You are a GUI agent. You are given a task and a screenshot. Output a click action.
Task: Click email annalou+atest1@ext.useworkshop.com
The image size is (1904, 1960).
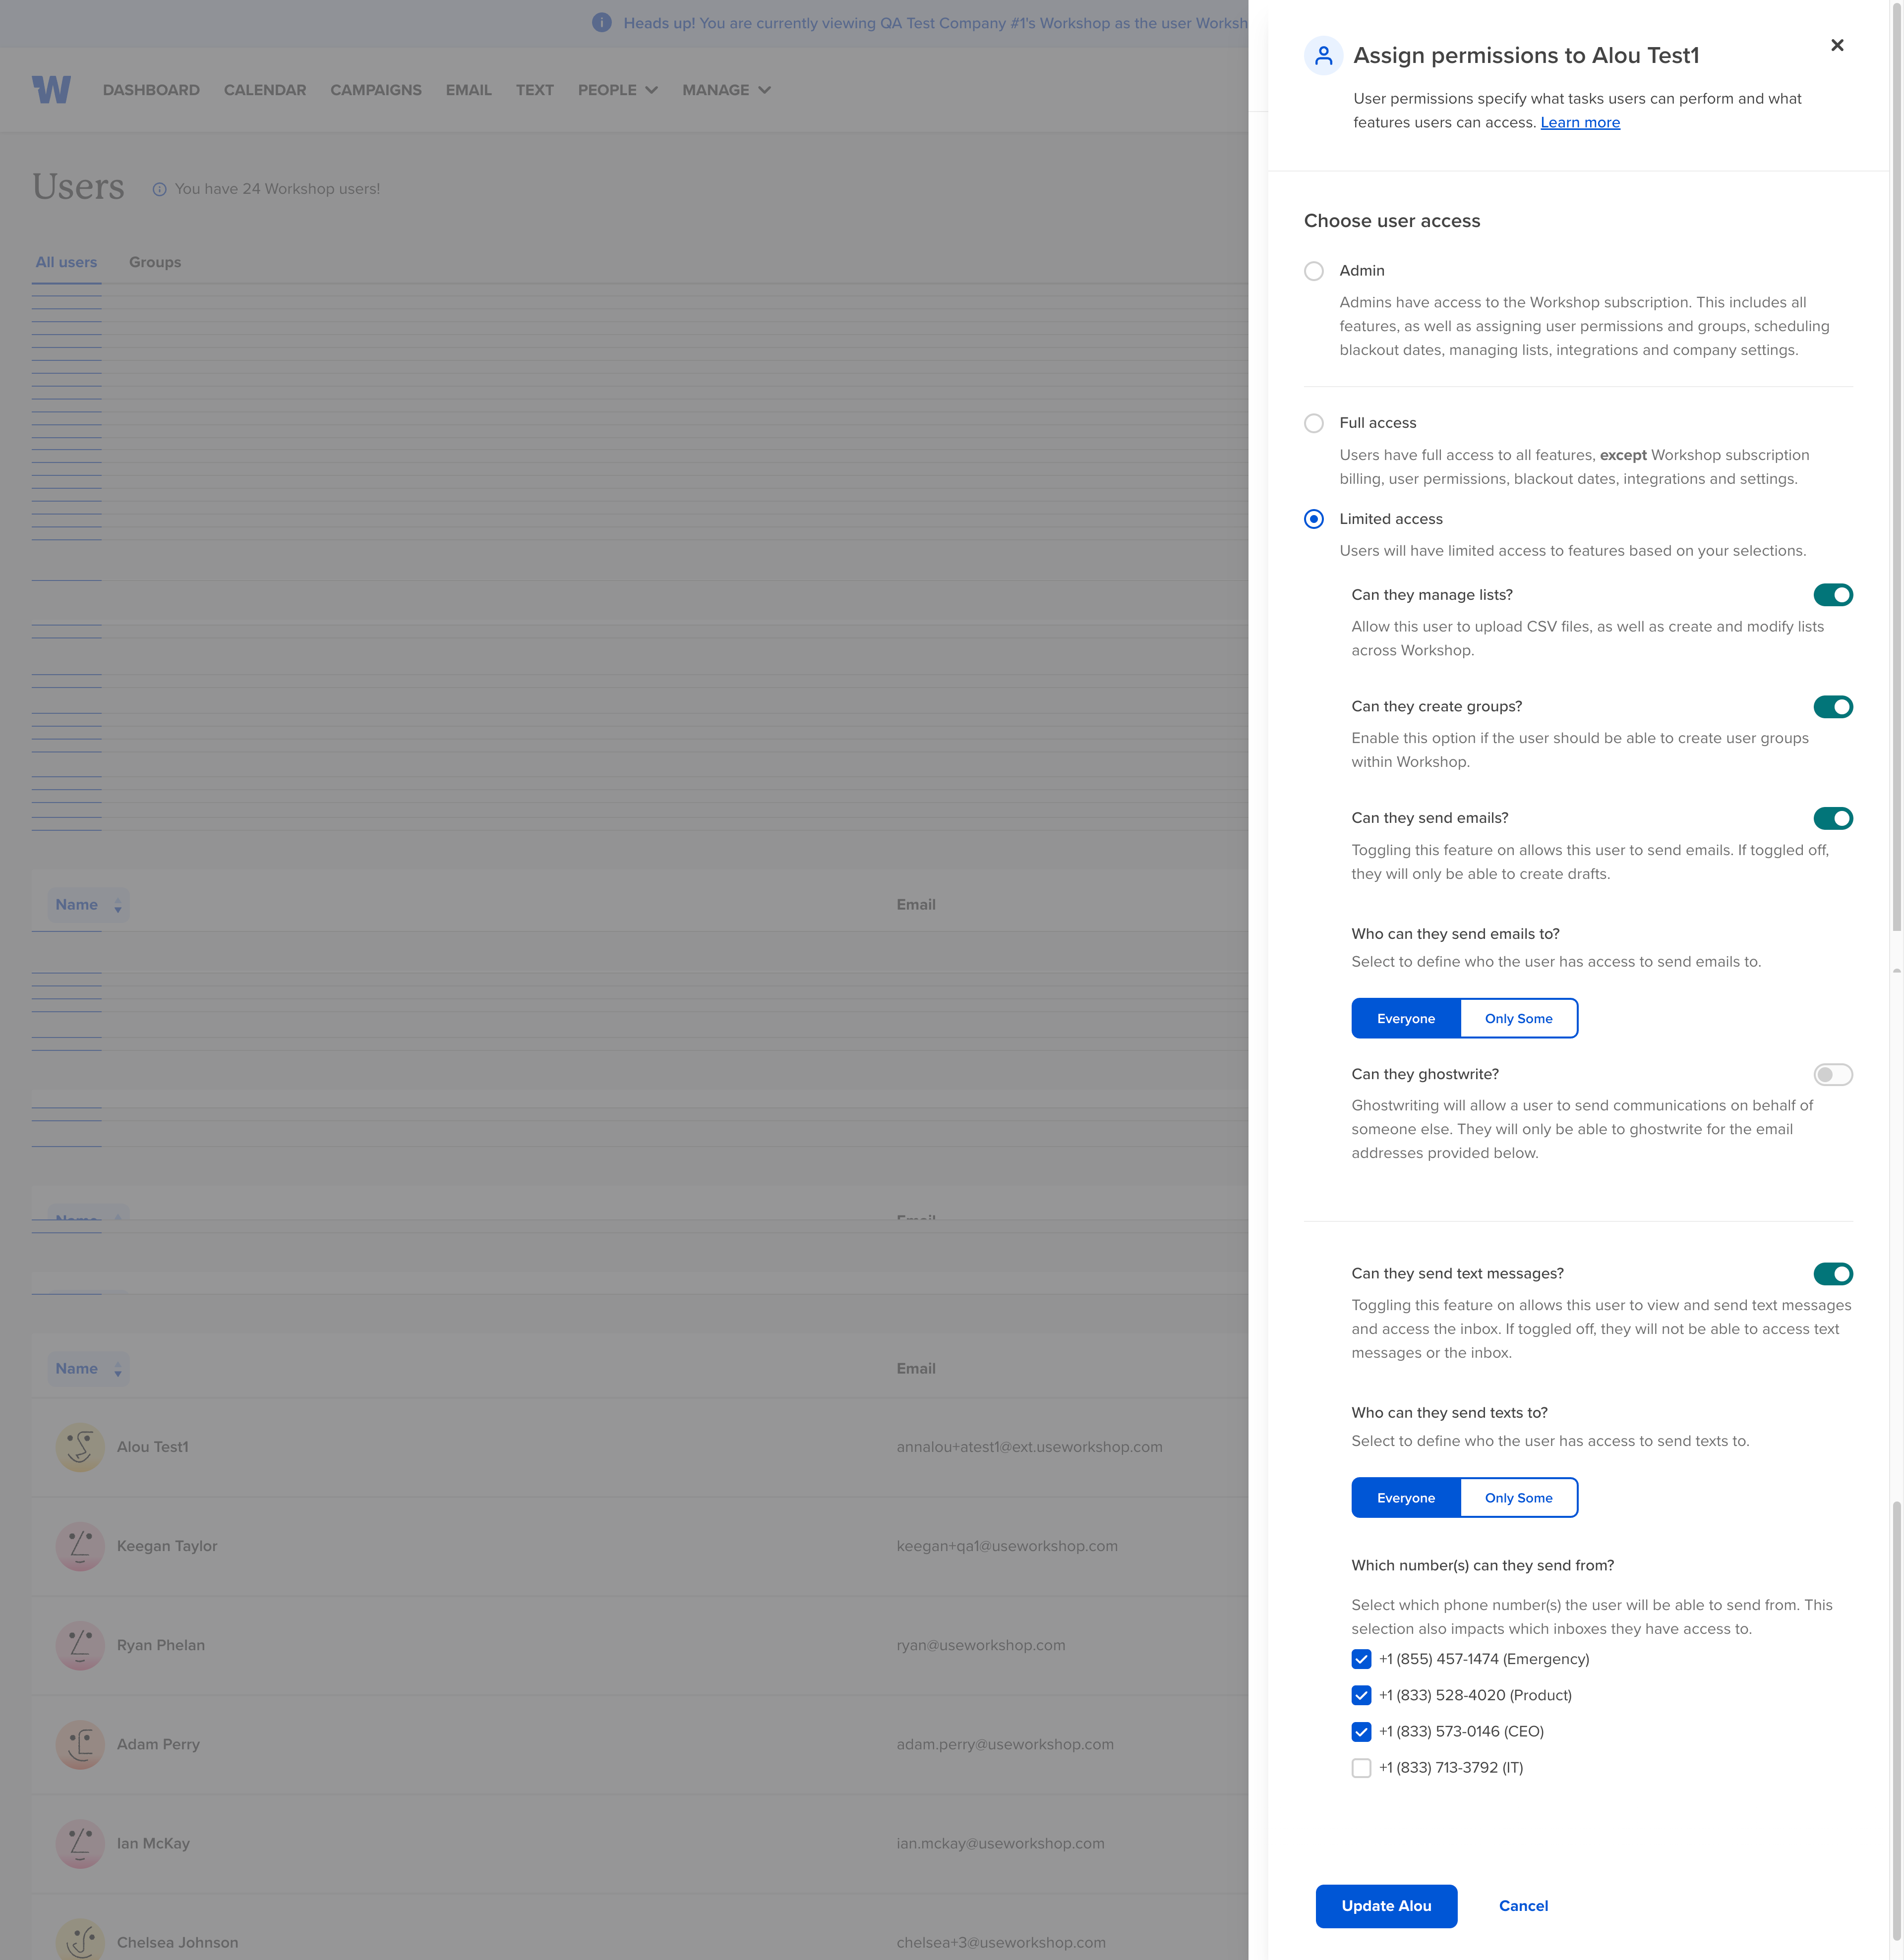pos(1029,1447)
